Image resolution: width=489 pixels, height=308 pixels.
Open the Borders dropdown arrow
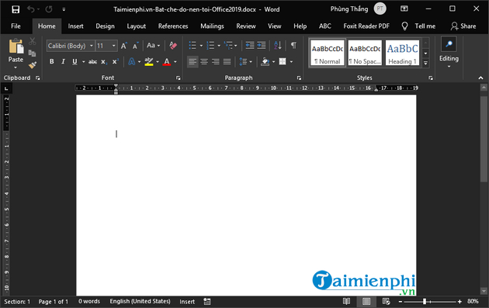[x=291, y=62]
